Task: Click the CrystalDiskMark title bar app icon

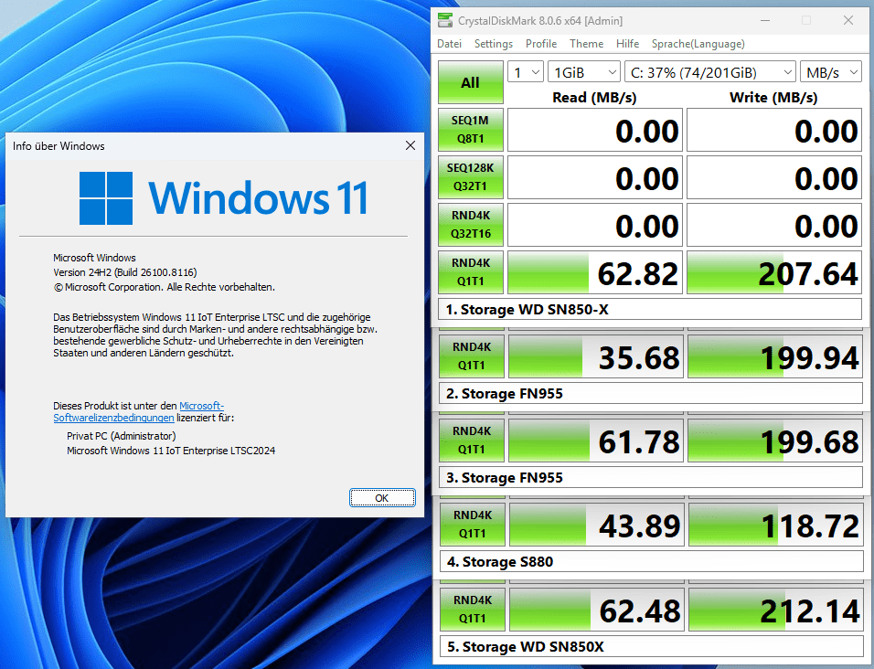Action: coord(445,21)
